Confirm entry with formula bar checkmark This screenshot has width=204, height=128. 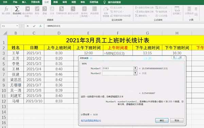pyautogui.click(x=34, y=26)
